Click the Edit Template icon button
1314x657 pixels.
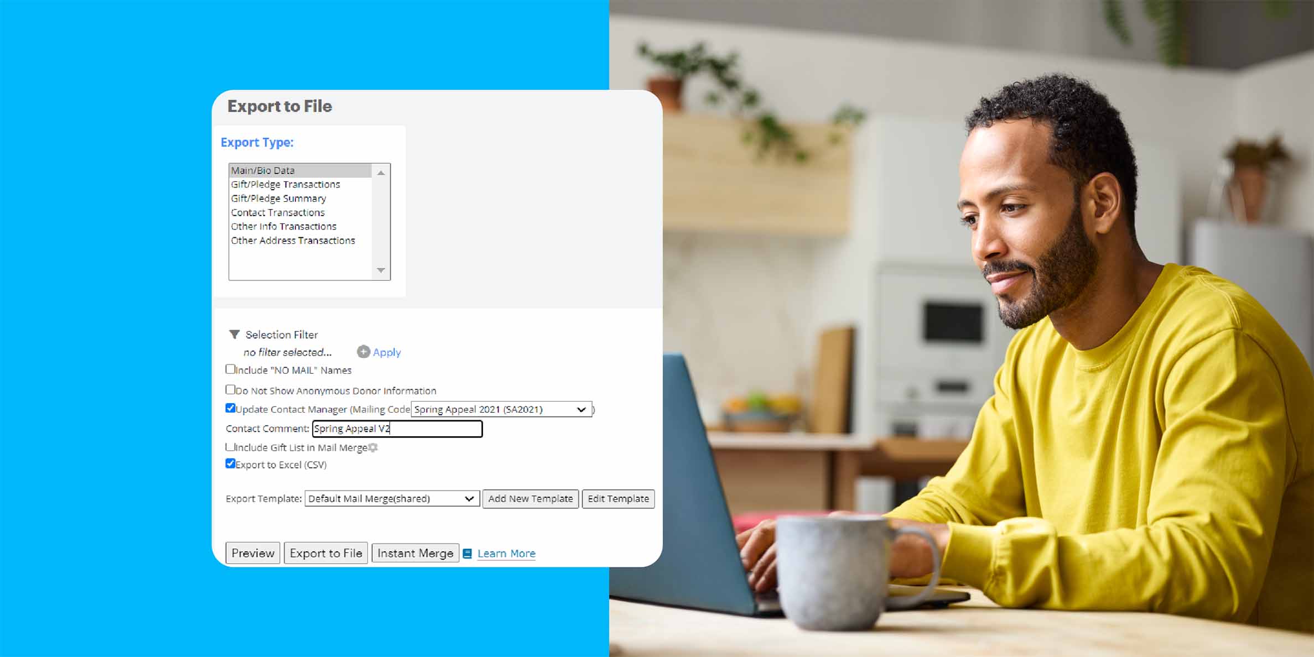(x=619, y=498)
